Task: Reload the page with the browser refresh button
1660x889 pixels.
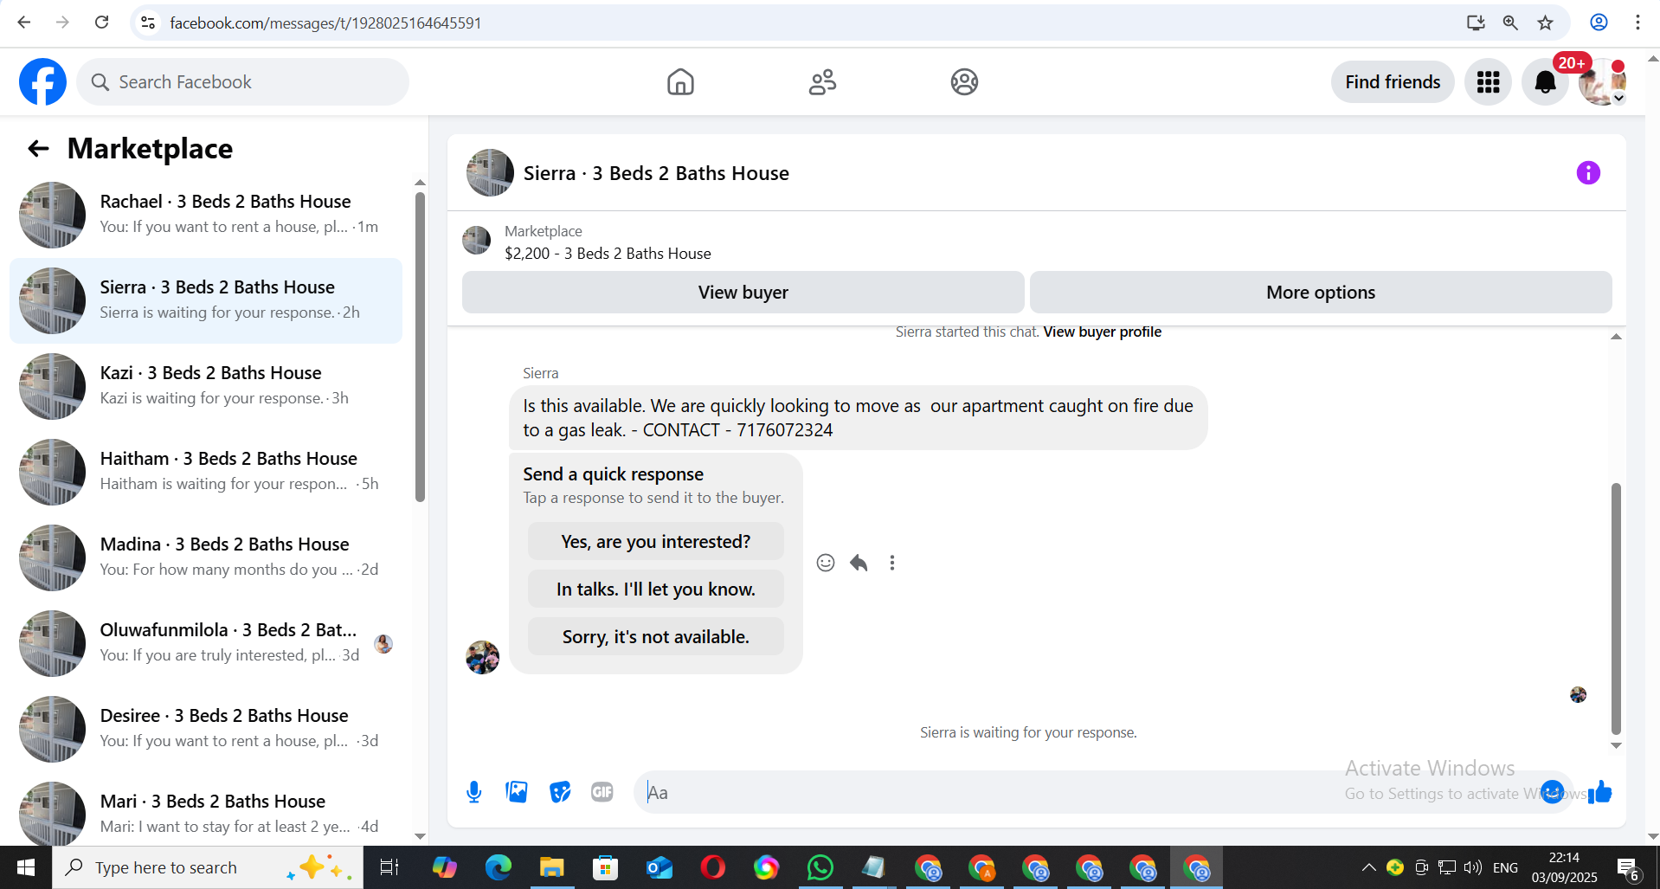Action: (101, 23)
